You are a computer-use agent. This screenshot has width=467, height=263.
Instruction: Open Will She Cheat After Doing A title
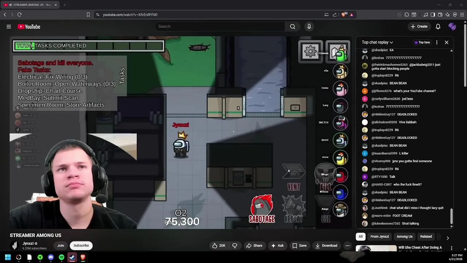coord(420,248)
